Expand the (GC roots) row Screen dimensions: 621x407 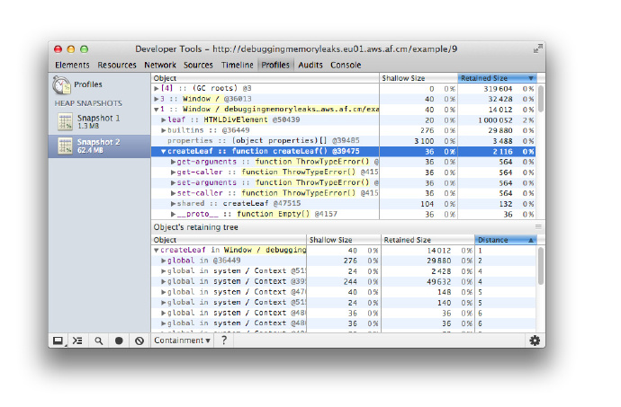click(157, 89)
